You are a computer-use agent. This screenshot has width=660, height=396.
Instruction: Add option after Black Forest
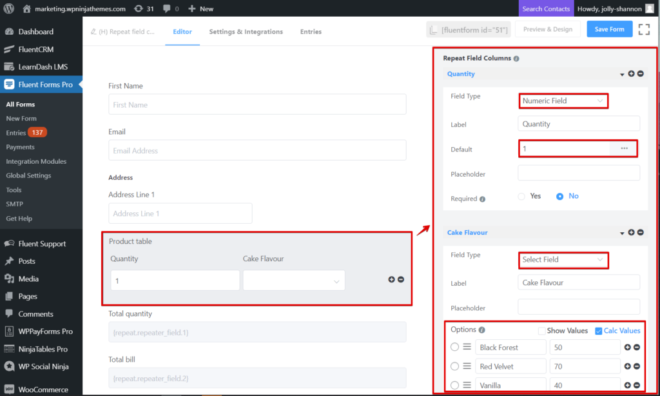(627, 347)
